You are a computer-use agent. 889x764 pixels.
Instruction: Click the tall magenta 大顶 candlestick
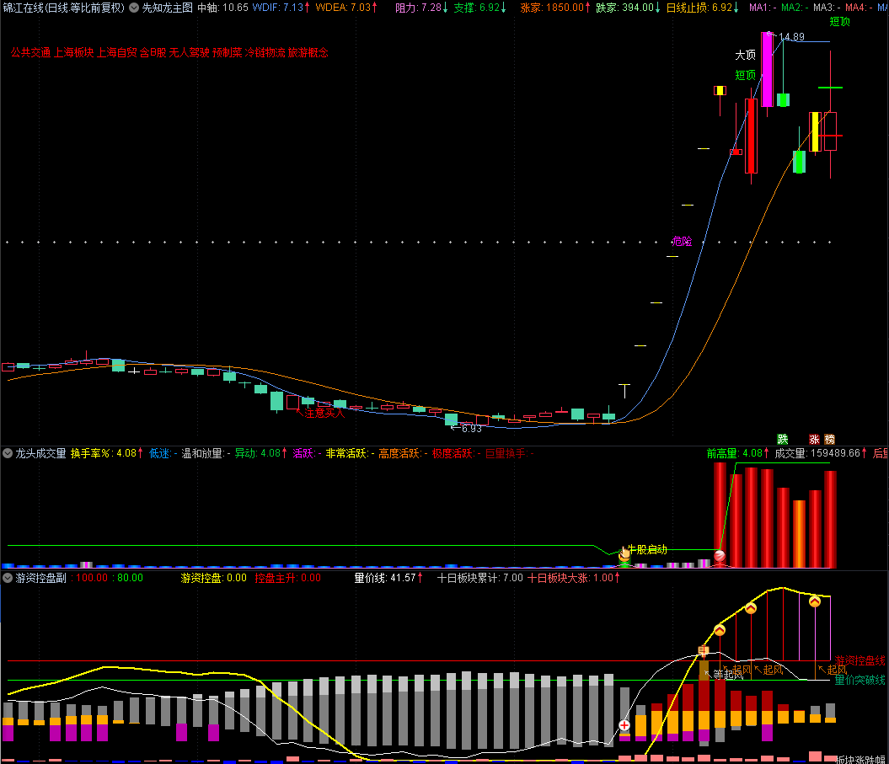[767, 69]
